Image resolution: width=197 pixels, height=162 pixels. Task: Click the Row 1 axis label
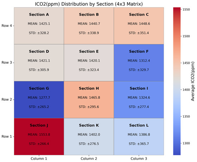[7, 137]
